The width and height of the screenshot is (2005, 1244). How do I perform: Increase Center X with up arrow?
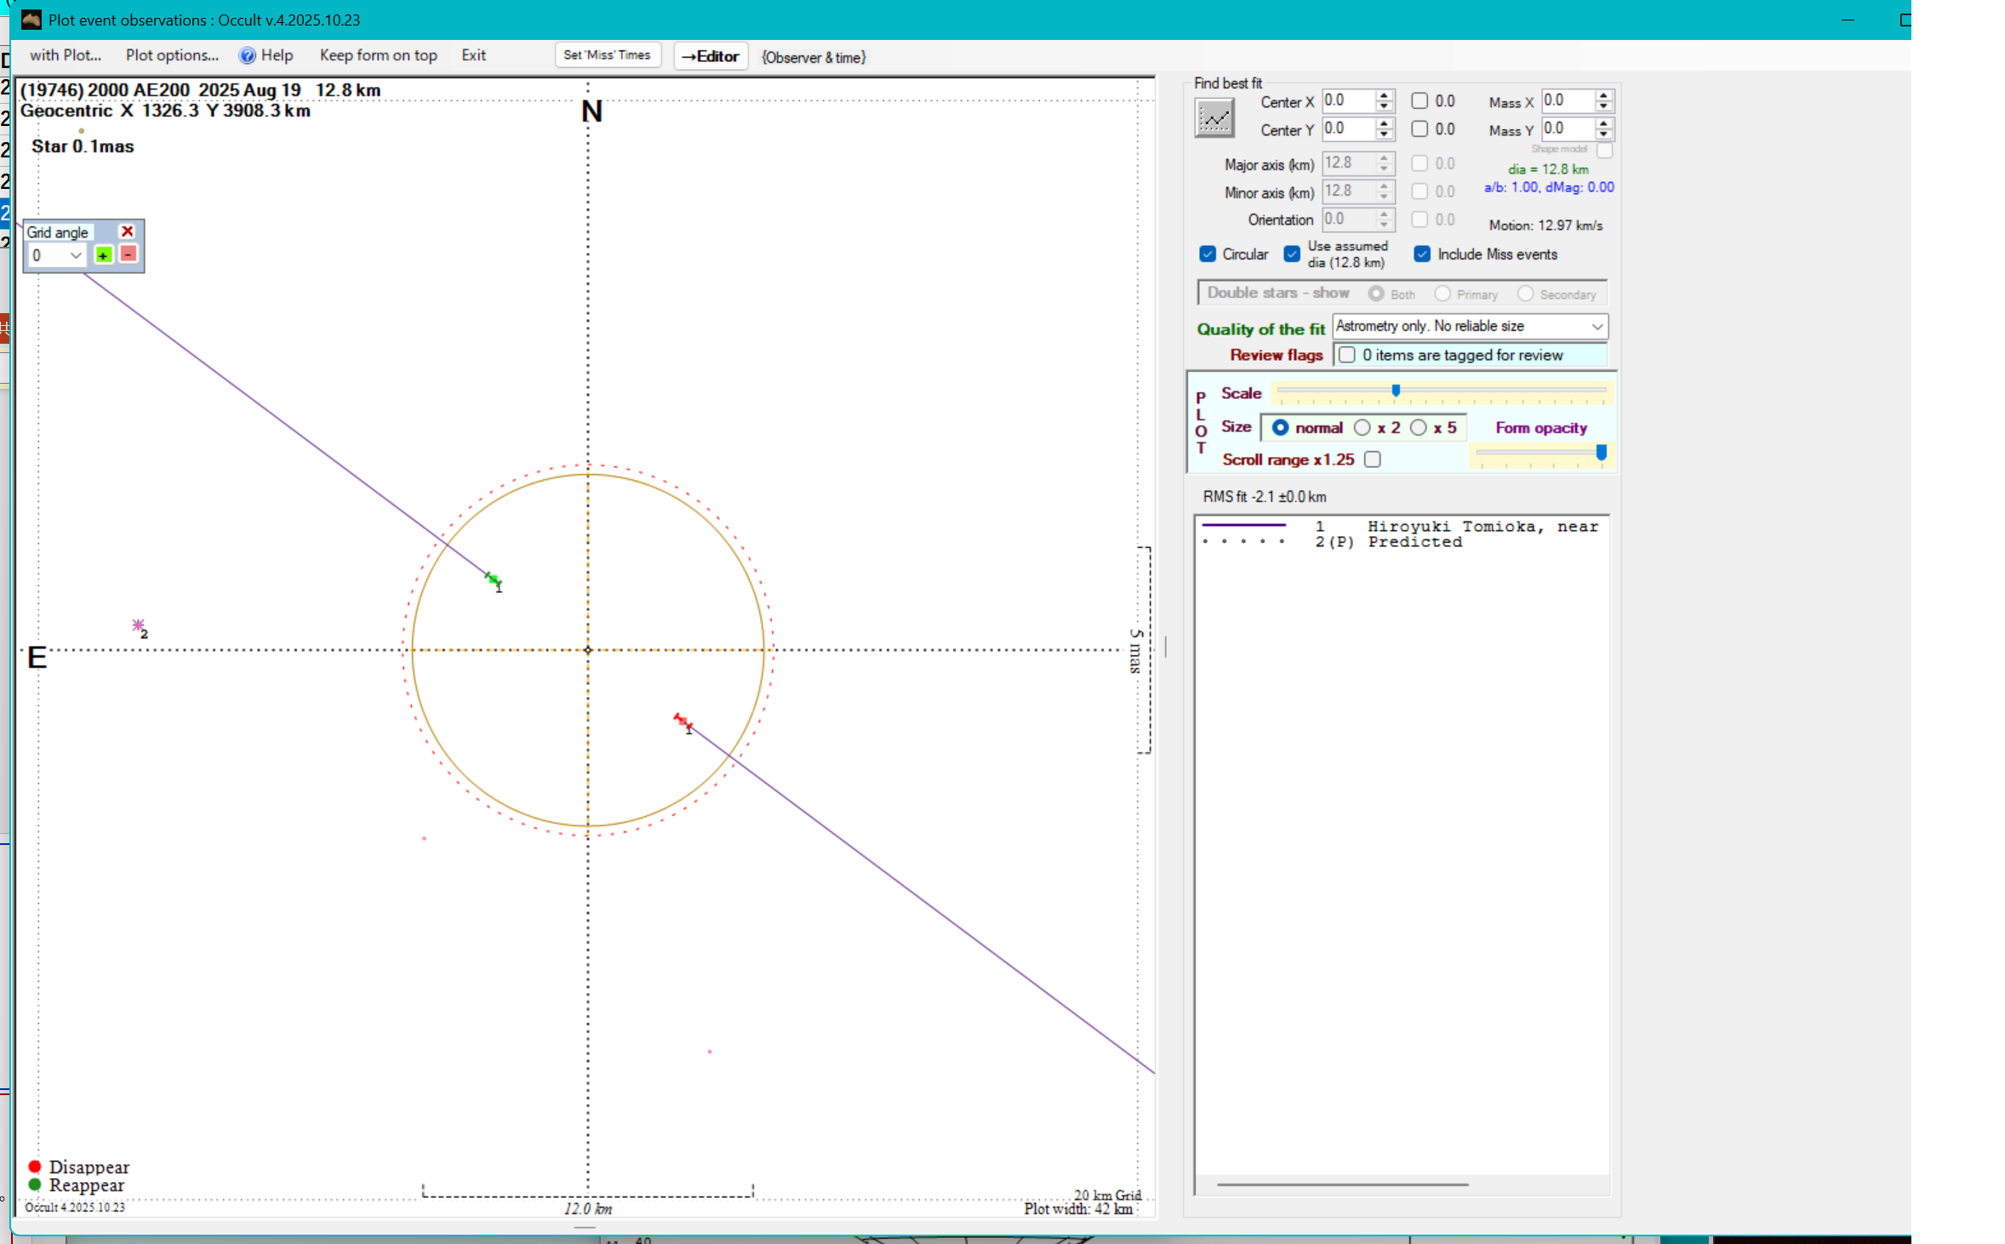tap(1385, 96)
